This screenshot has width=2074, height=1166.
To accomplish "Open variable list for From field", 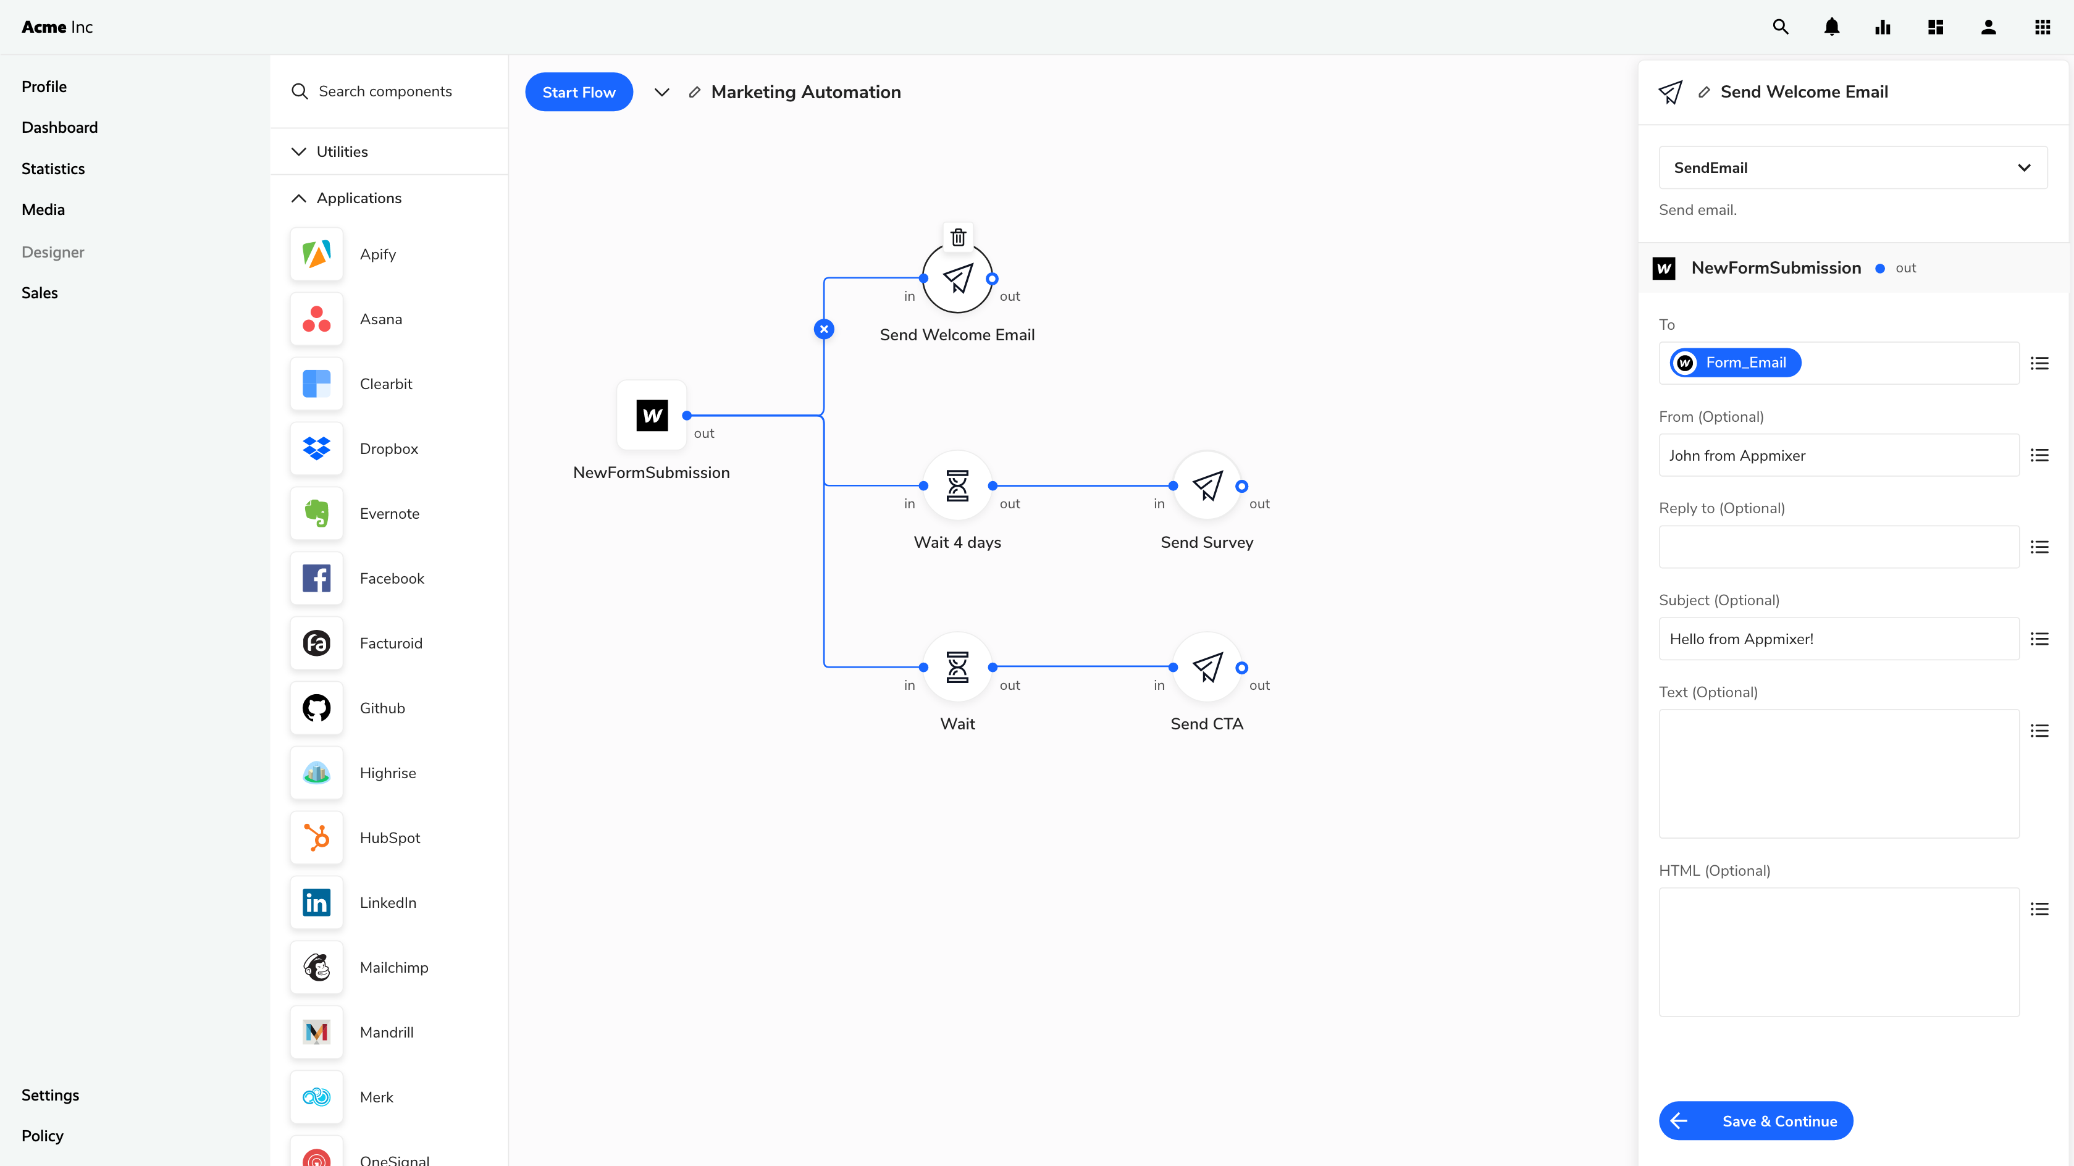I will [2039, 455].
